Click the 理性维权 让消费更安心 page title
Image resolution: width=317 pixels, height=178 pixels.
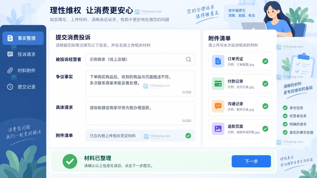91,11
